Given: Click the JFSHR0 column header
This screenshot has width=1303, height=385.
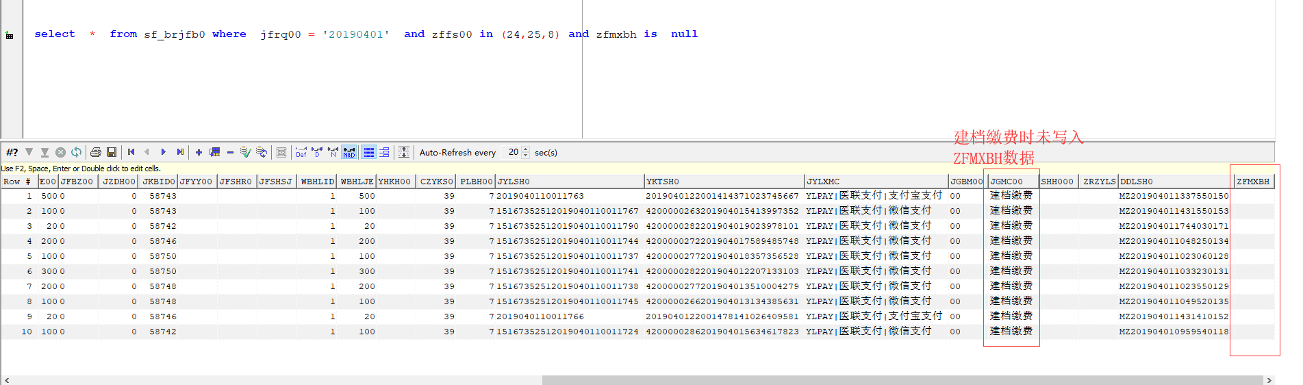Looking at the screenshot, I should [236, 182].
